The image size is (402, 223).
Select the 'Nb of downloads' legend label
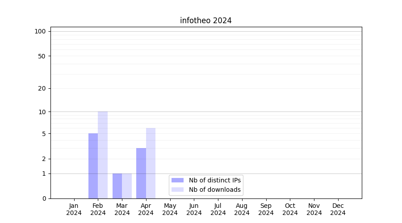[x=214, y=190]
